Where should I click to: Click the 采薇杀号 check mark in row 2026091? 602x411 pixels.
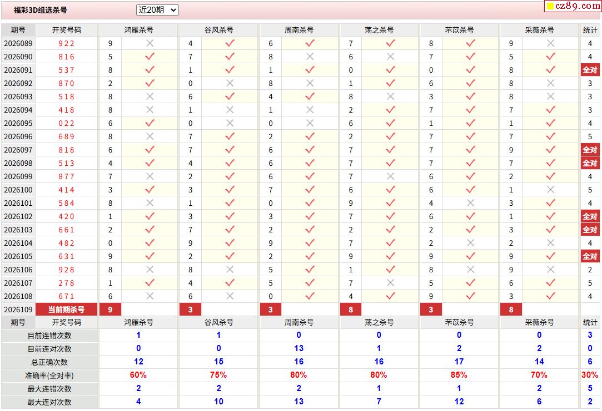click(x=550, y=70)
